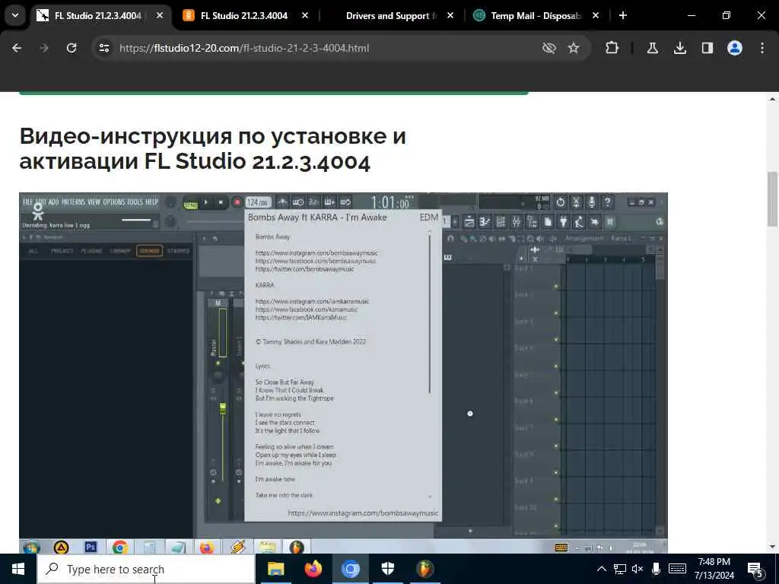Play the FL Studio installation video
779x584 pixels.
click(x=343, y=373)
